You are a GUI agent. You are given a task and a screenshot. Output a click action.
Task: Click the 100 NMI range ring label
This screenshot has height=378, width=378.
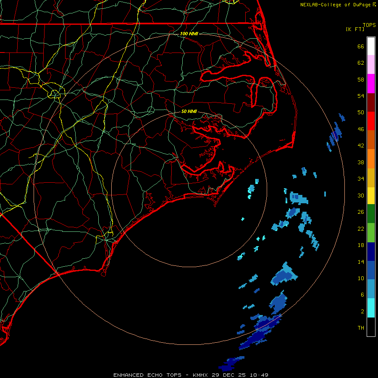pyautogui.click(x=189, y=34)
